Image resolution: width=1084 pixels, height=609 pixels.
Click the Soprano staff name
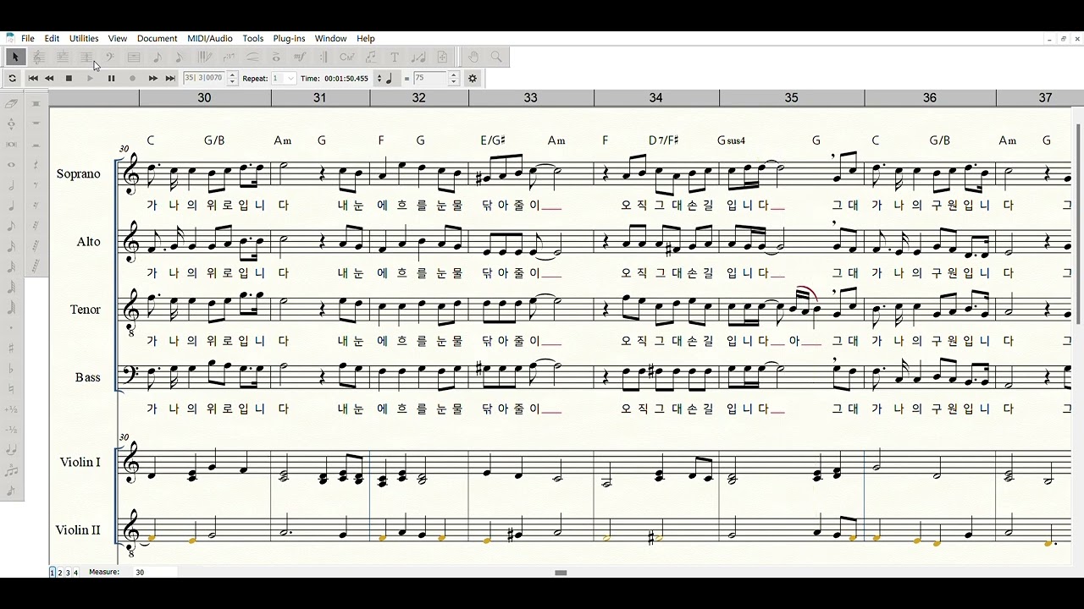coord(78,173)
